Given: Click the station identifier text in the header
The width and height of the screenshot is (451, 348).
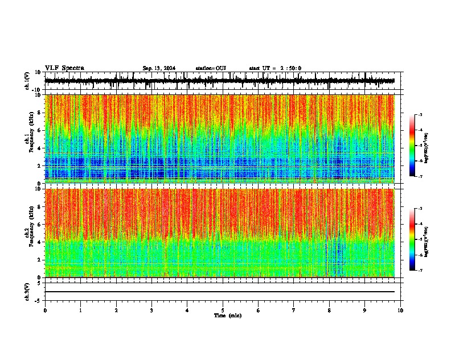Looking at the screenshot, I should [211, 68].
